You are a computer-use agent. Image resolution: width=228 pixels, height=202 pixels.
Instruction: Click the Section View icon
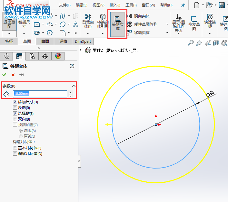click(x=216, y=43)
